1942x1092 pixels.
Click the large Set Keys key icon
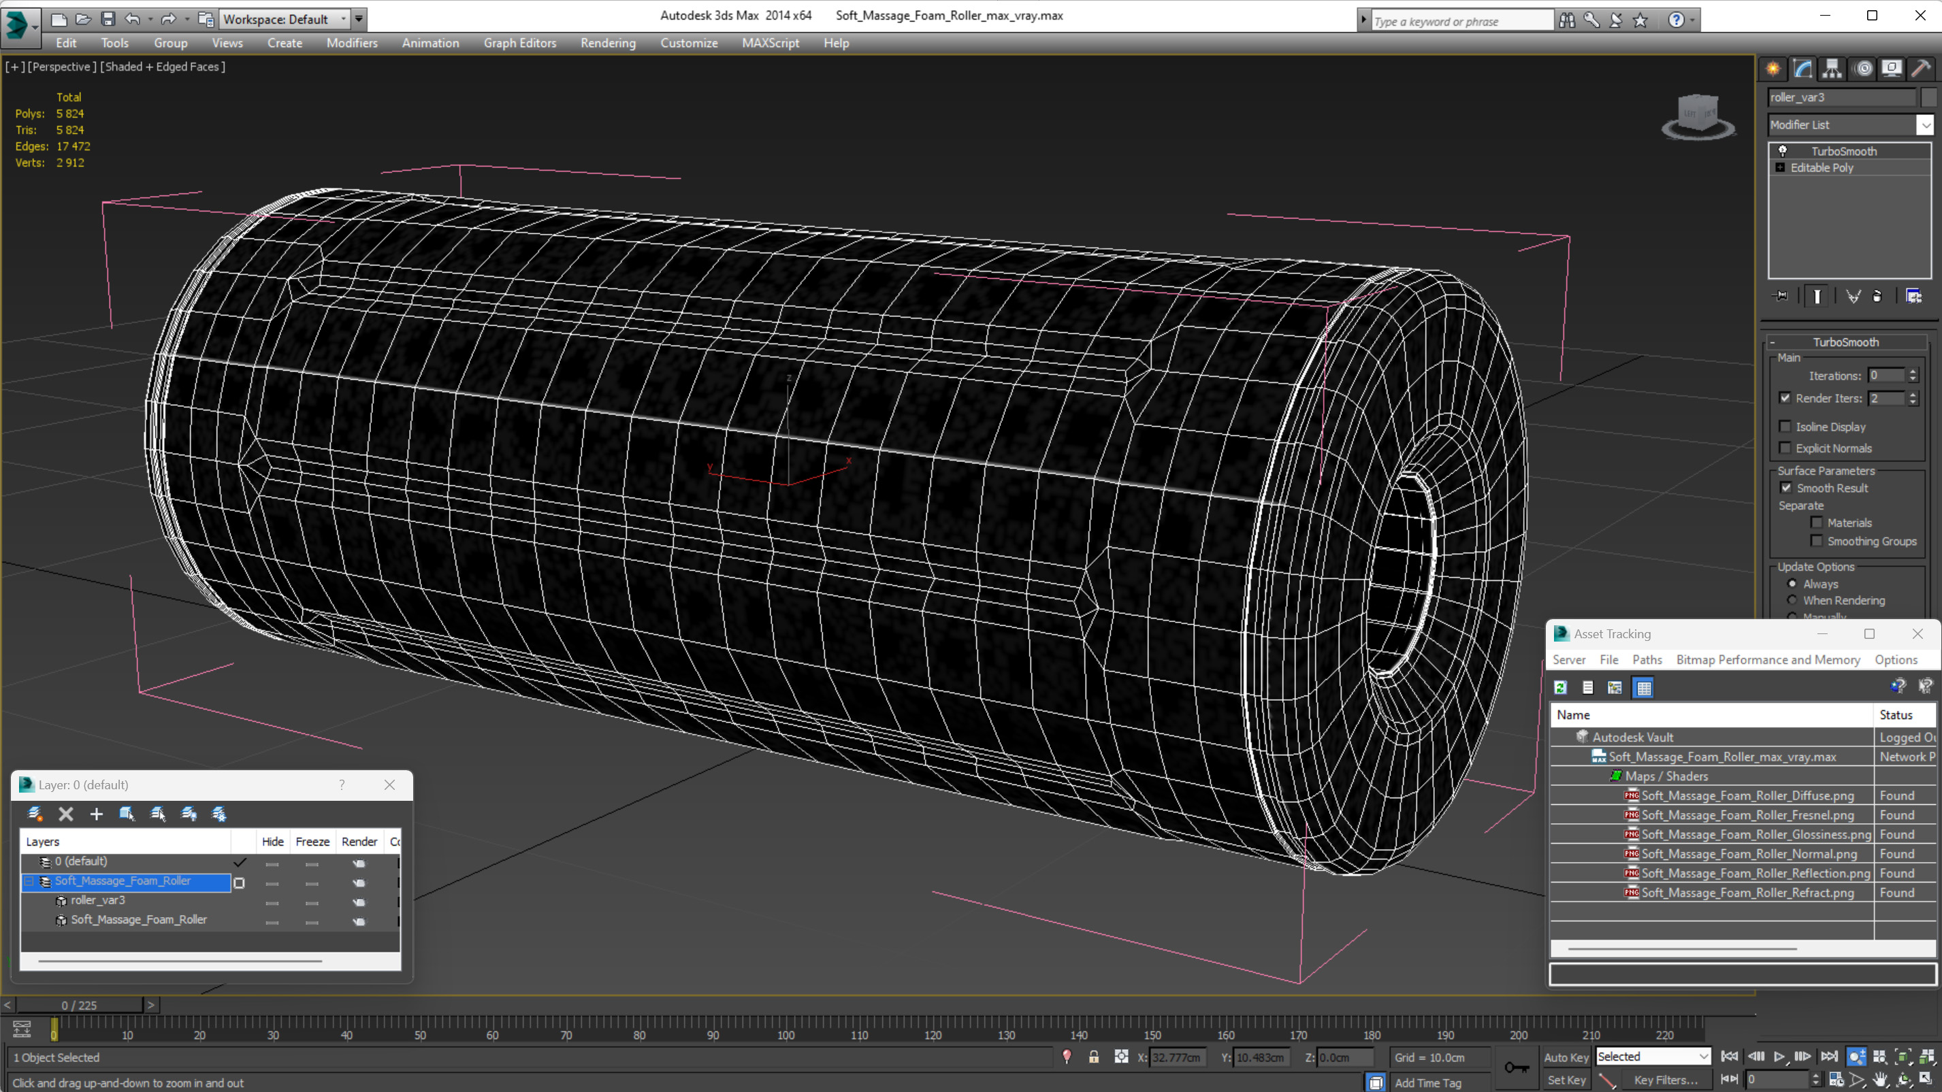coord(1516,1068)
